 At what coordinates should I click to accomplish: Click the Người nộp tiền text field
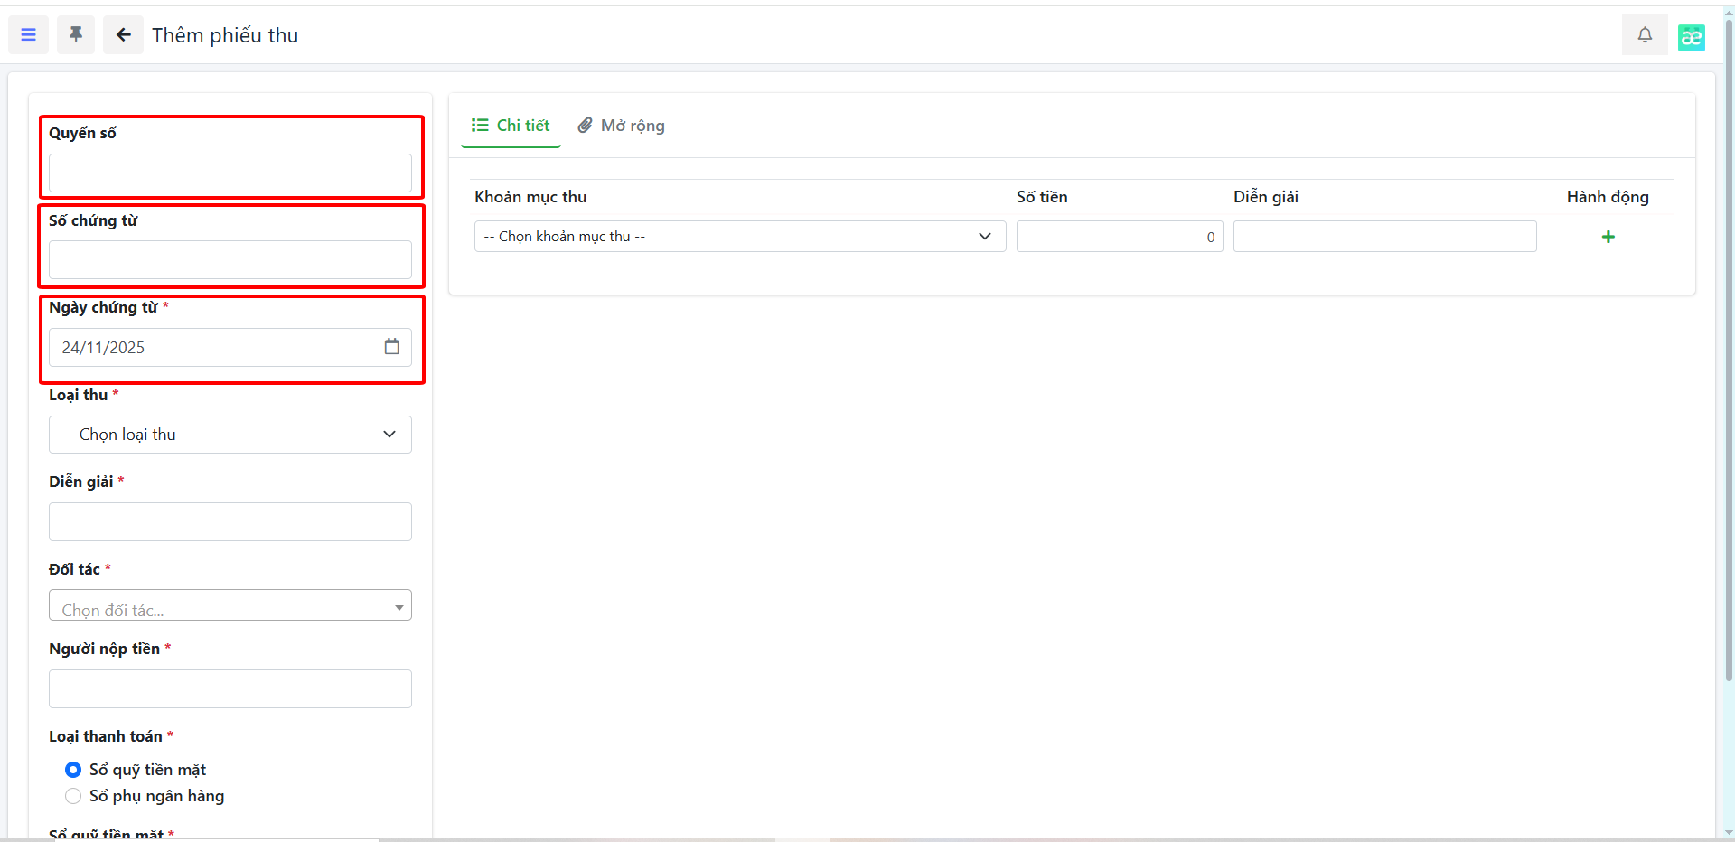click(230, 689)
